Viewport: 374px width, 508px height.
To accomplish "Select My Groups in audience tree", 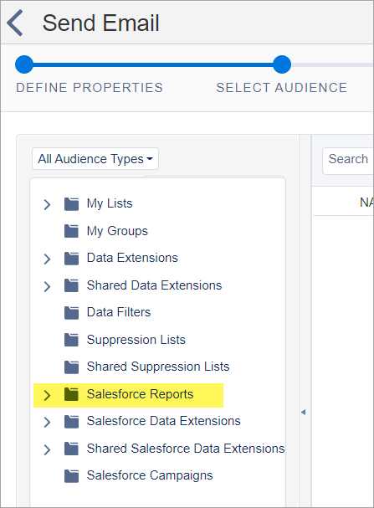I will click(117, 231).
